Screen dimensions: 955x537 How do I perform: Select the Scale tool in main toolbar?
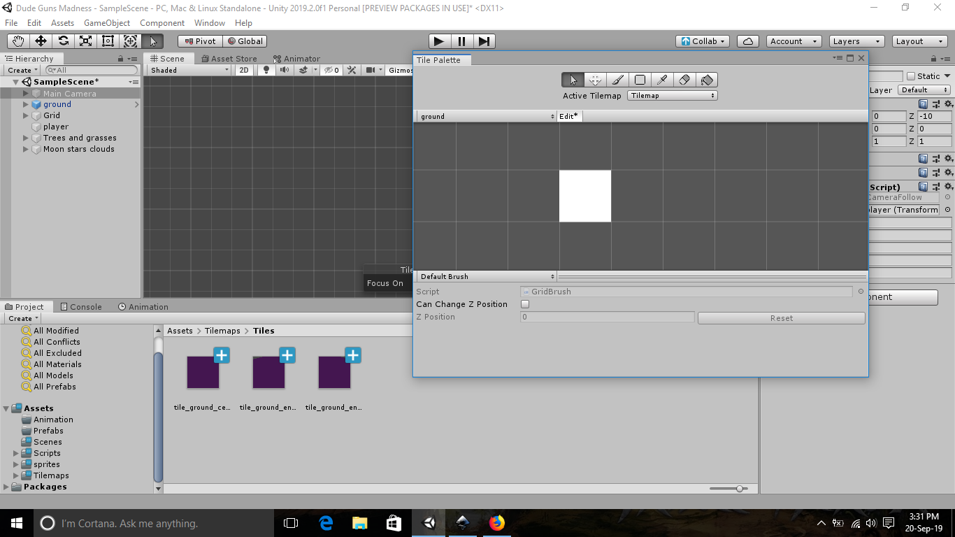85,41
